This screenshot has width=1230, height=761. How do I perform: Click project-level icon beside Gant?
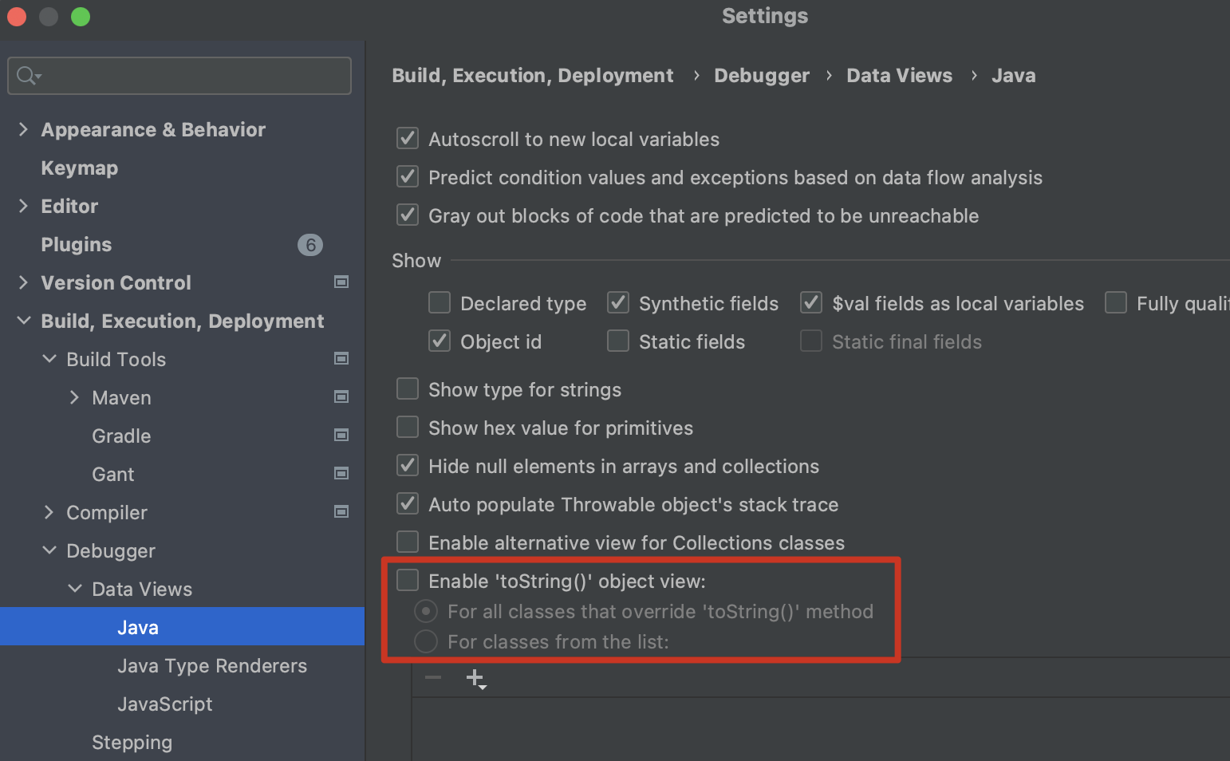pyautogui.click(x=341, y=473)
